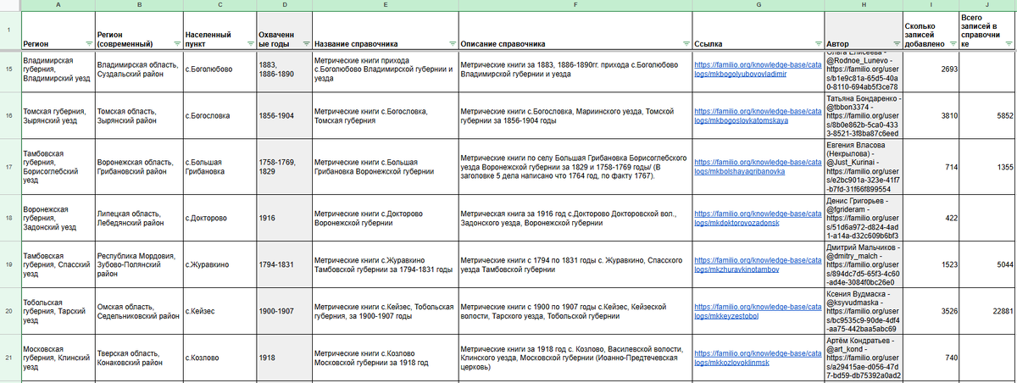Open the mkbolshayagribanovka catalog link

point(758,166)
